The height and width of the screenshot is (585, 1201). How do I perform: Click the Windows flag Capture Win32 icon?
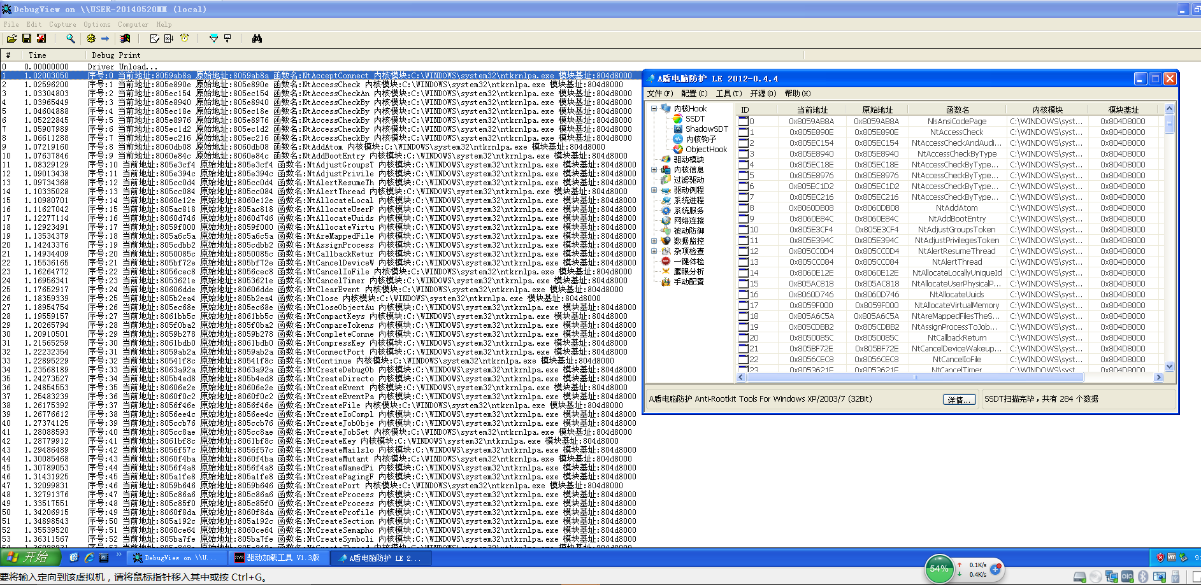click(x=125, y=39)
